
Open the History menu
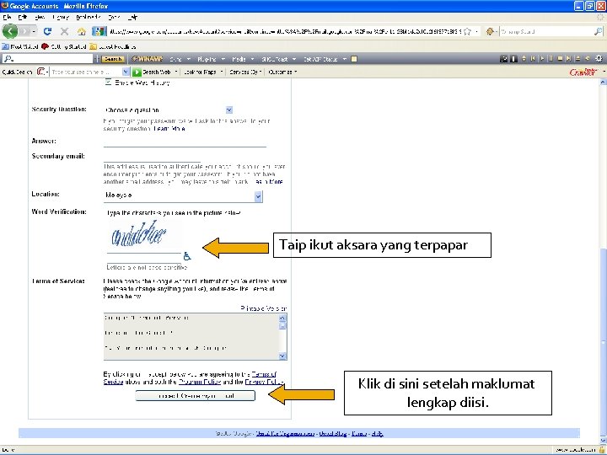pos(61,17)
